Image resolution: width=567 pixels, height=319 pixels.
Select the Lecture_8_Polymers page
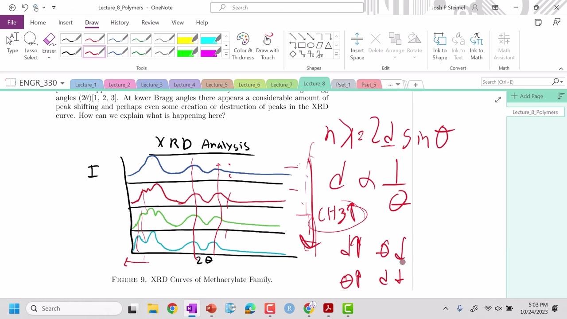535,112
